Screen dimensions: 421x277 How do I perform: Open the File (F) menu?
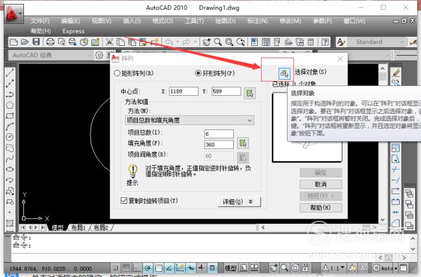(x=40, y=21)
